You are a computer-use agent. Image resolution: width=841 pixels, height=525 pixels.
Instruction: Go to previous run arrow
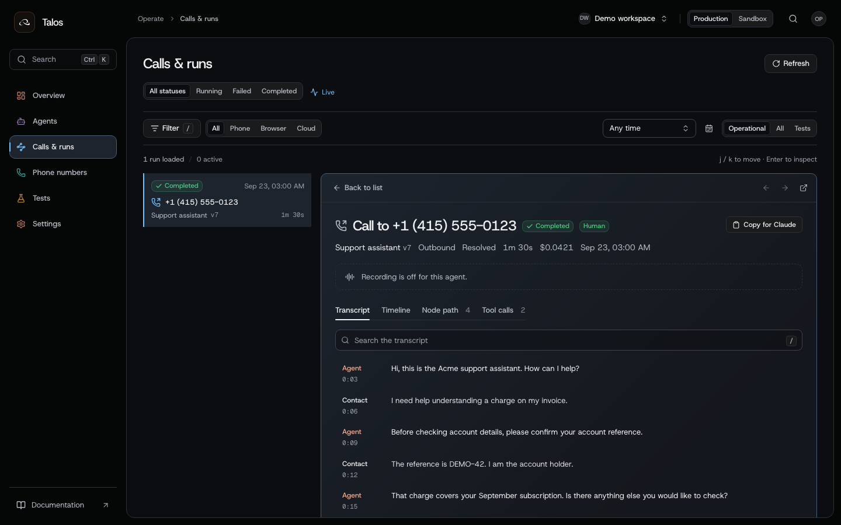[766, 188]
